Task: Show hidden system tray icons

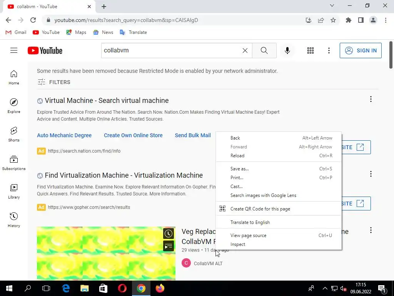Action: click(325, 288)
